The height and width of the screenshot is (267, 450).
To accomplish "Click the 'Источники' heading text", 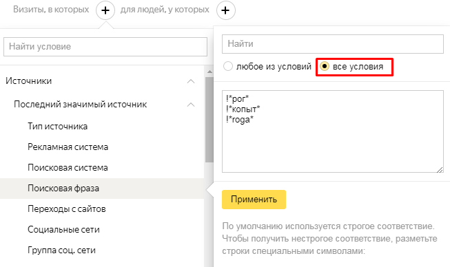I will [29, 81].
